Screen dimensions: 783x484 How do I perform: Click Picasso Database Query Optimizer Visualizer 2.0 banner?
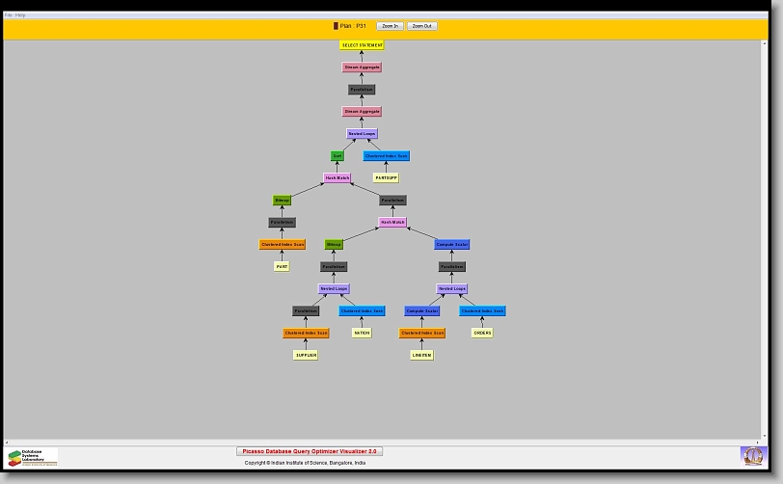[310, 451]
